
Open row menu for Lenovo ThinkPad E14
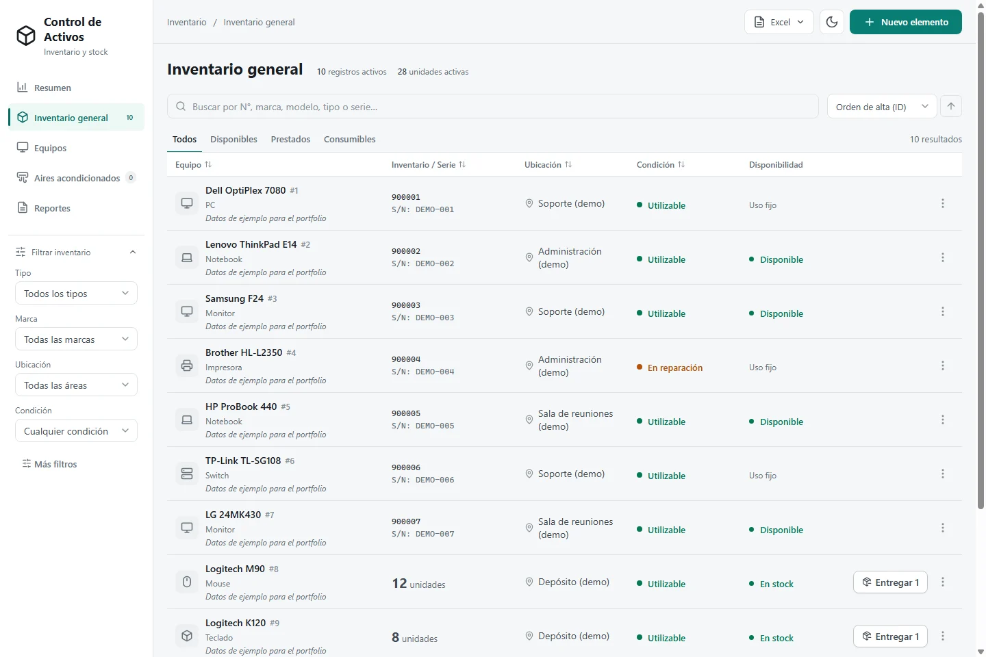click(943, 257)
